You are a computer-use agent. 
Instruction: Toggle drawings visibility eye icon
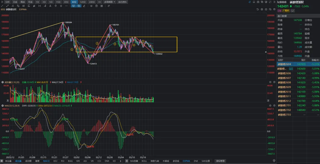click(x=91, y=6)
